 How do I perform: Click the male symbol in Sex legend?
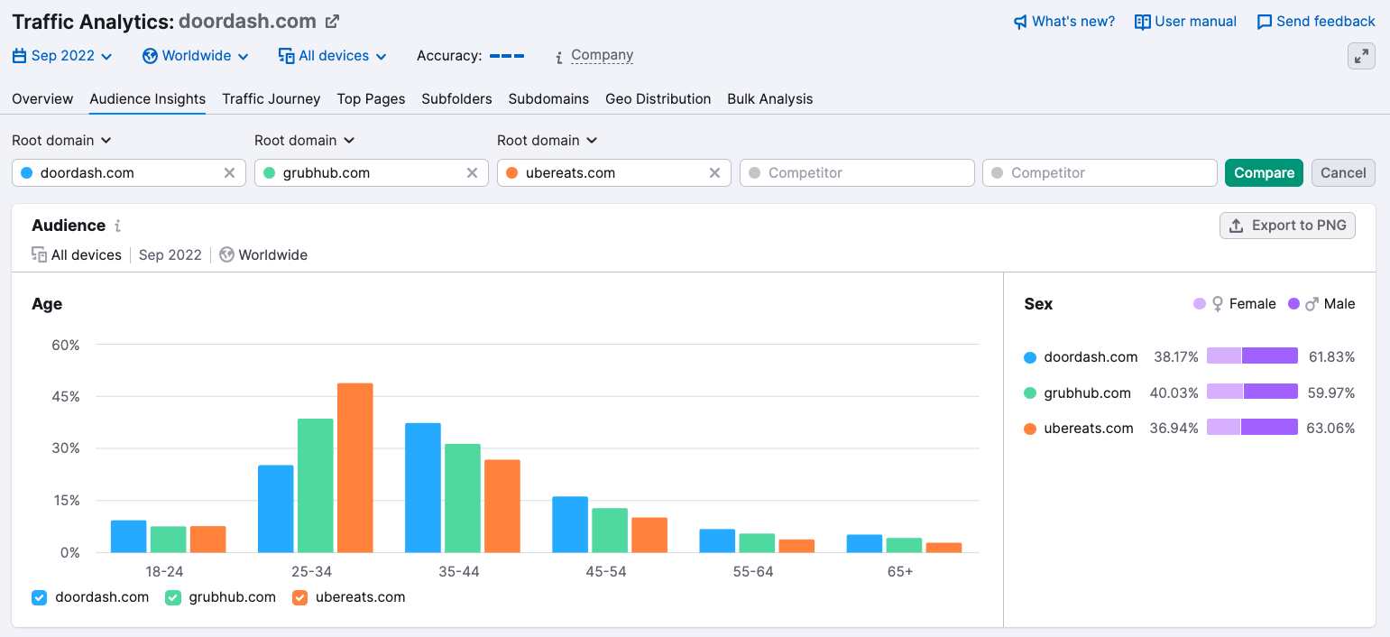(1312, 304)
